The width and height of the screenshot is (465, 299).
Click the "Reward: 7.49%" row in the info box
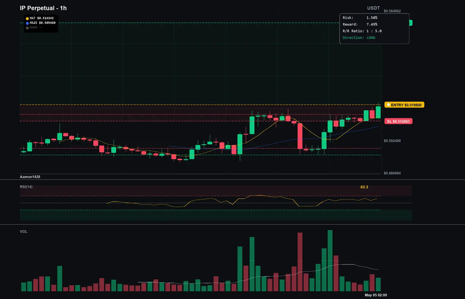coord(360,25)
